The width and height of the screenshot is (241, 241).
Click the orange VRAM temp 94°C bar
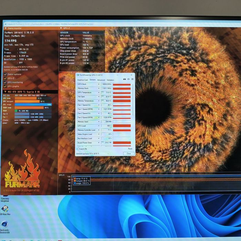(x=29, y=108)
